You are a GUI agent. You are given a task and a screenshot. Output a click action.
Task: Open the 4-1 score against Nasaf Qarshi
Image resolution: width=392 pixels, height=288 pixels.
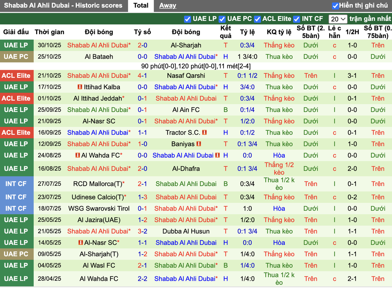click(142, 76)
